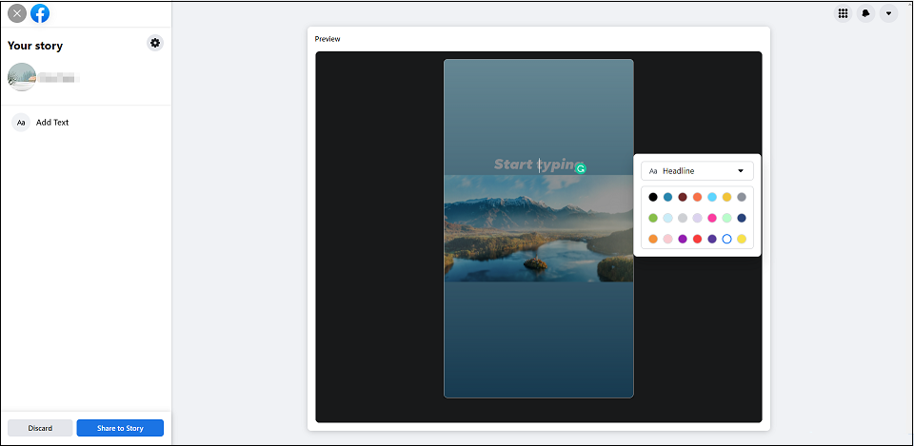914x446 pixels.
Task: Click the profile picture thumbnail
Action: (x=22, y=77)
